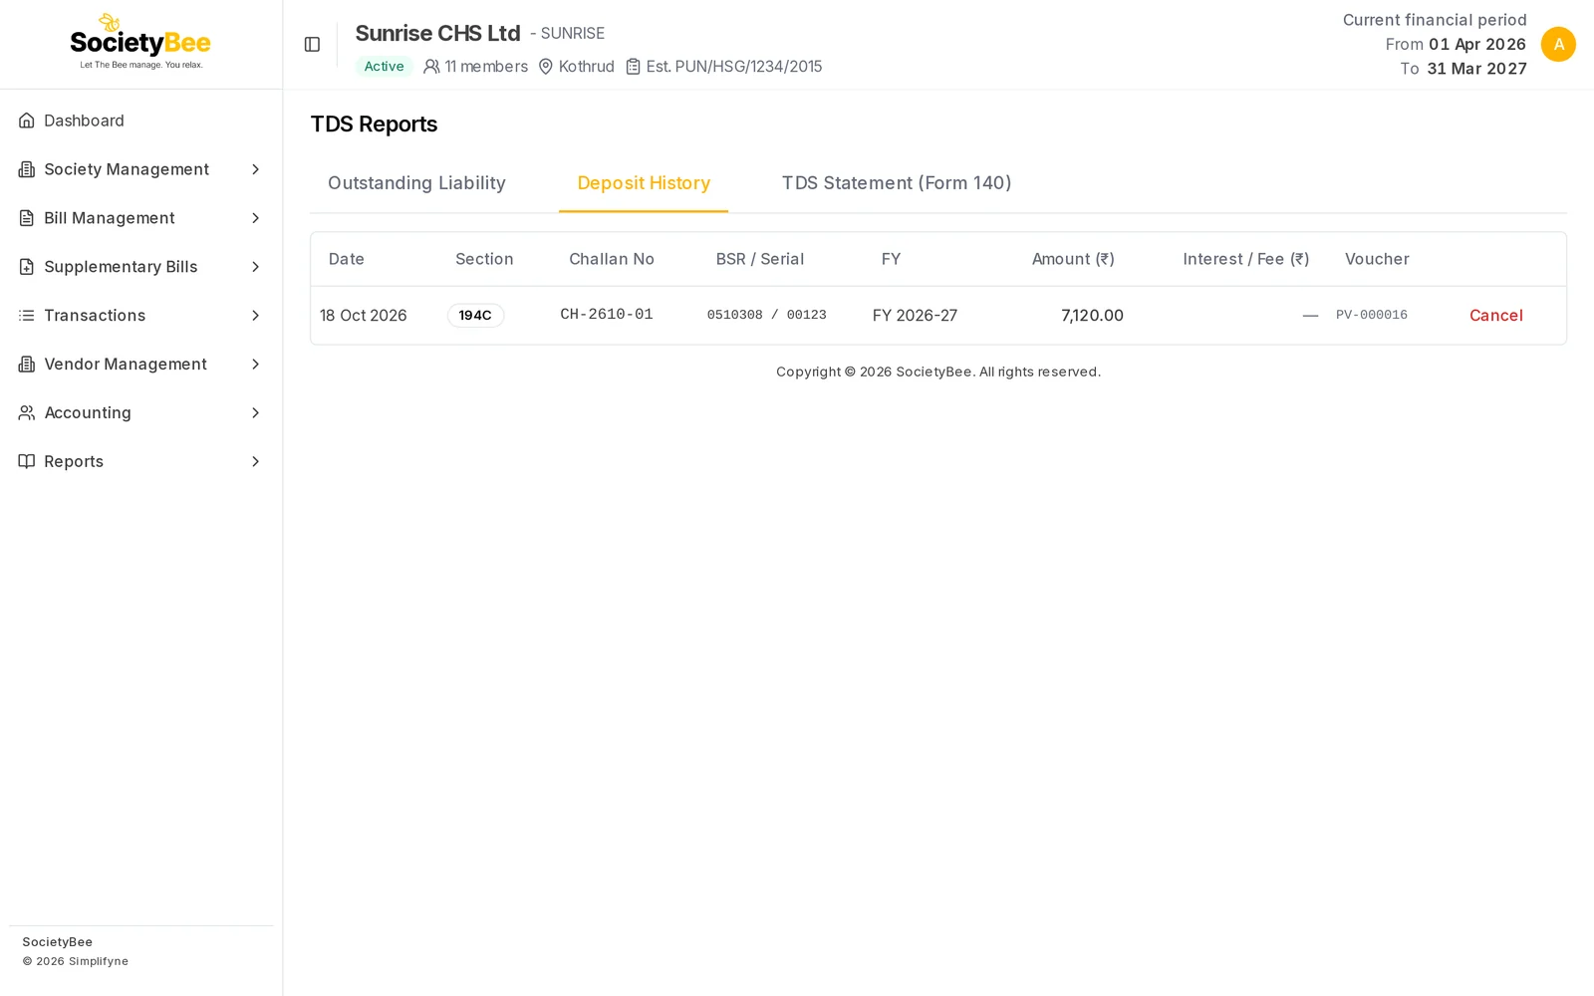This screenshot has width=1594, height=996.
Task: Click Sunrise CHS Ltd society name
Action: (x=437, y=33)
